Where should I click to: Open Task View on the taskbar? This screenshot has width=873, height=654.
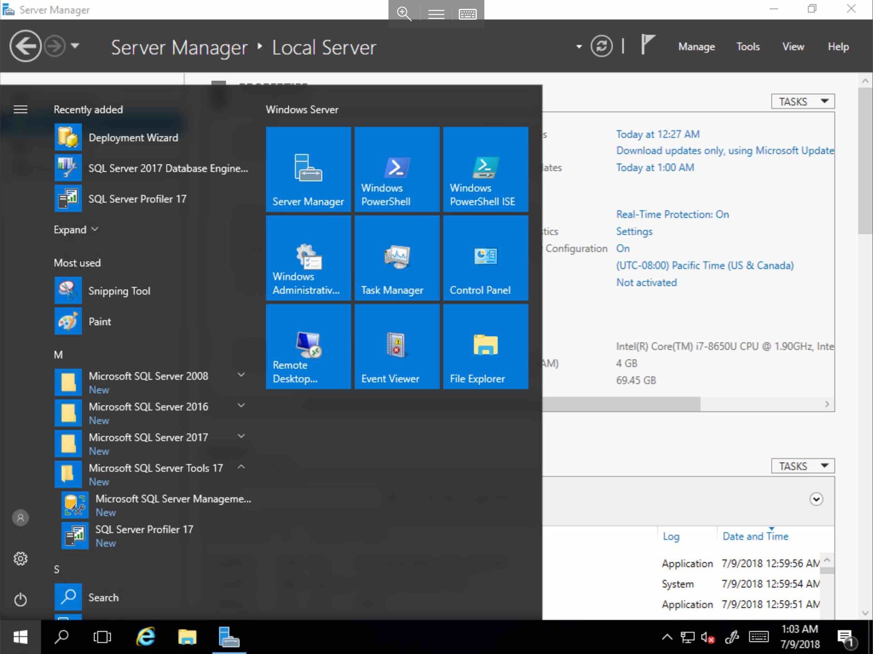point(102,637)
